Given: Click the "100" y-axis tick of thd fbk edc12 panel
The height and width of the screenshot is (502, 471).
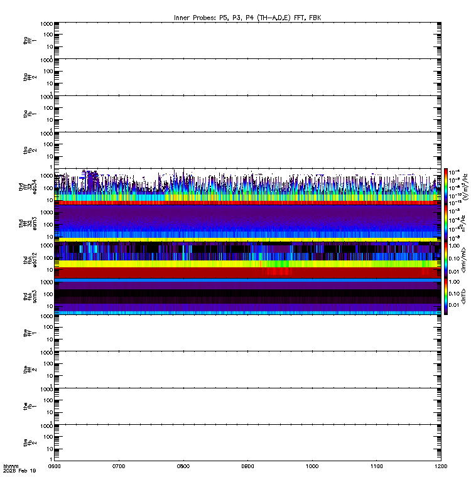Looking at the screenshot, I should 48,258.
